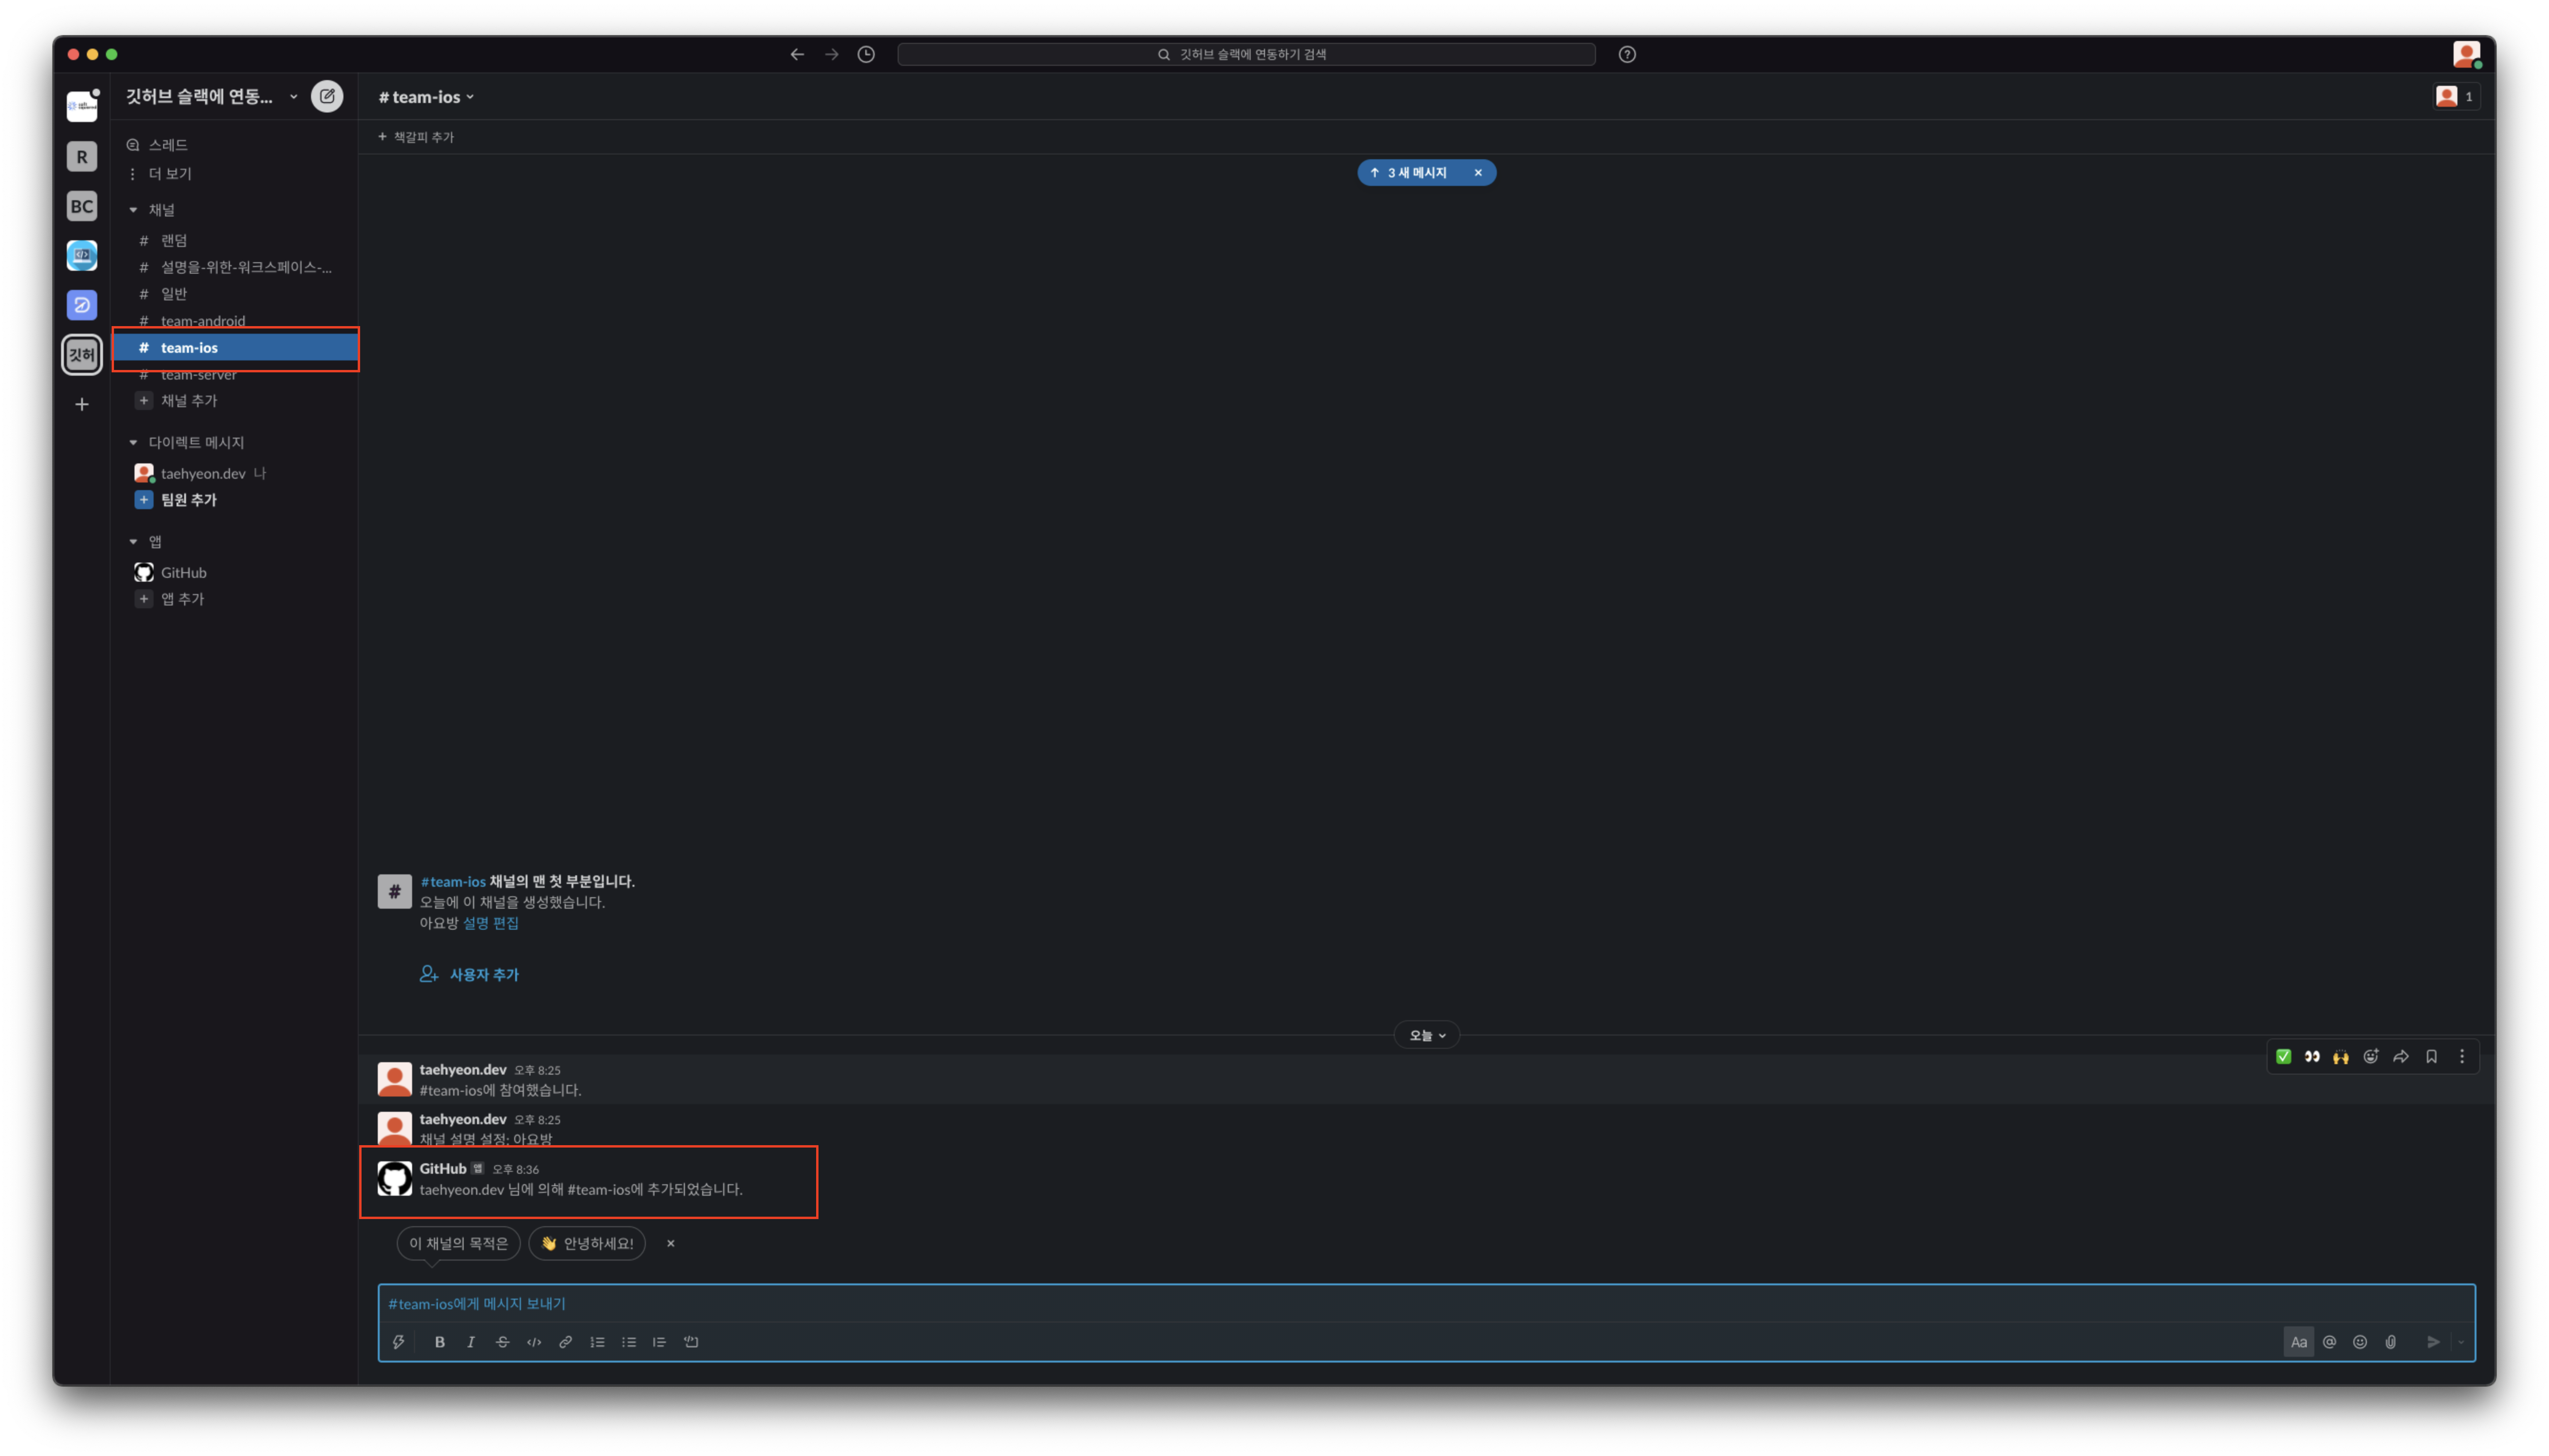
Task: Open the 오늘 date dropdown
Action: pos(1427,1036)
